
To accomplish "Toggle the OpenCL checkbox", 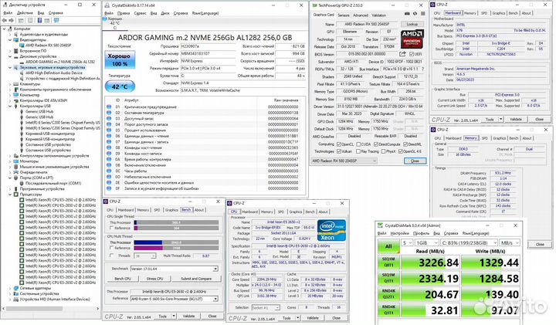I will pos(339,144).
